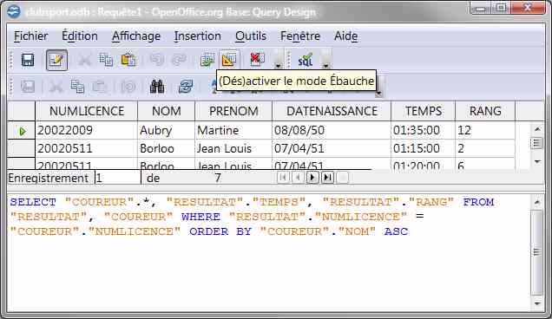The height and width of the screenshot is (319, 552).
Task: Click the results table scrollbar up arrow
Action: click(537, 129)
